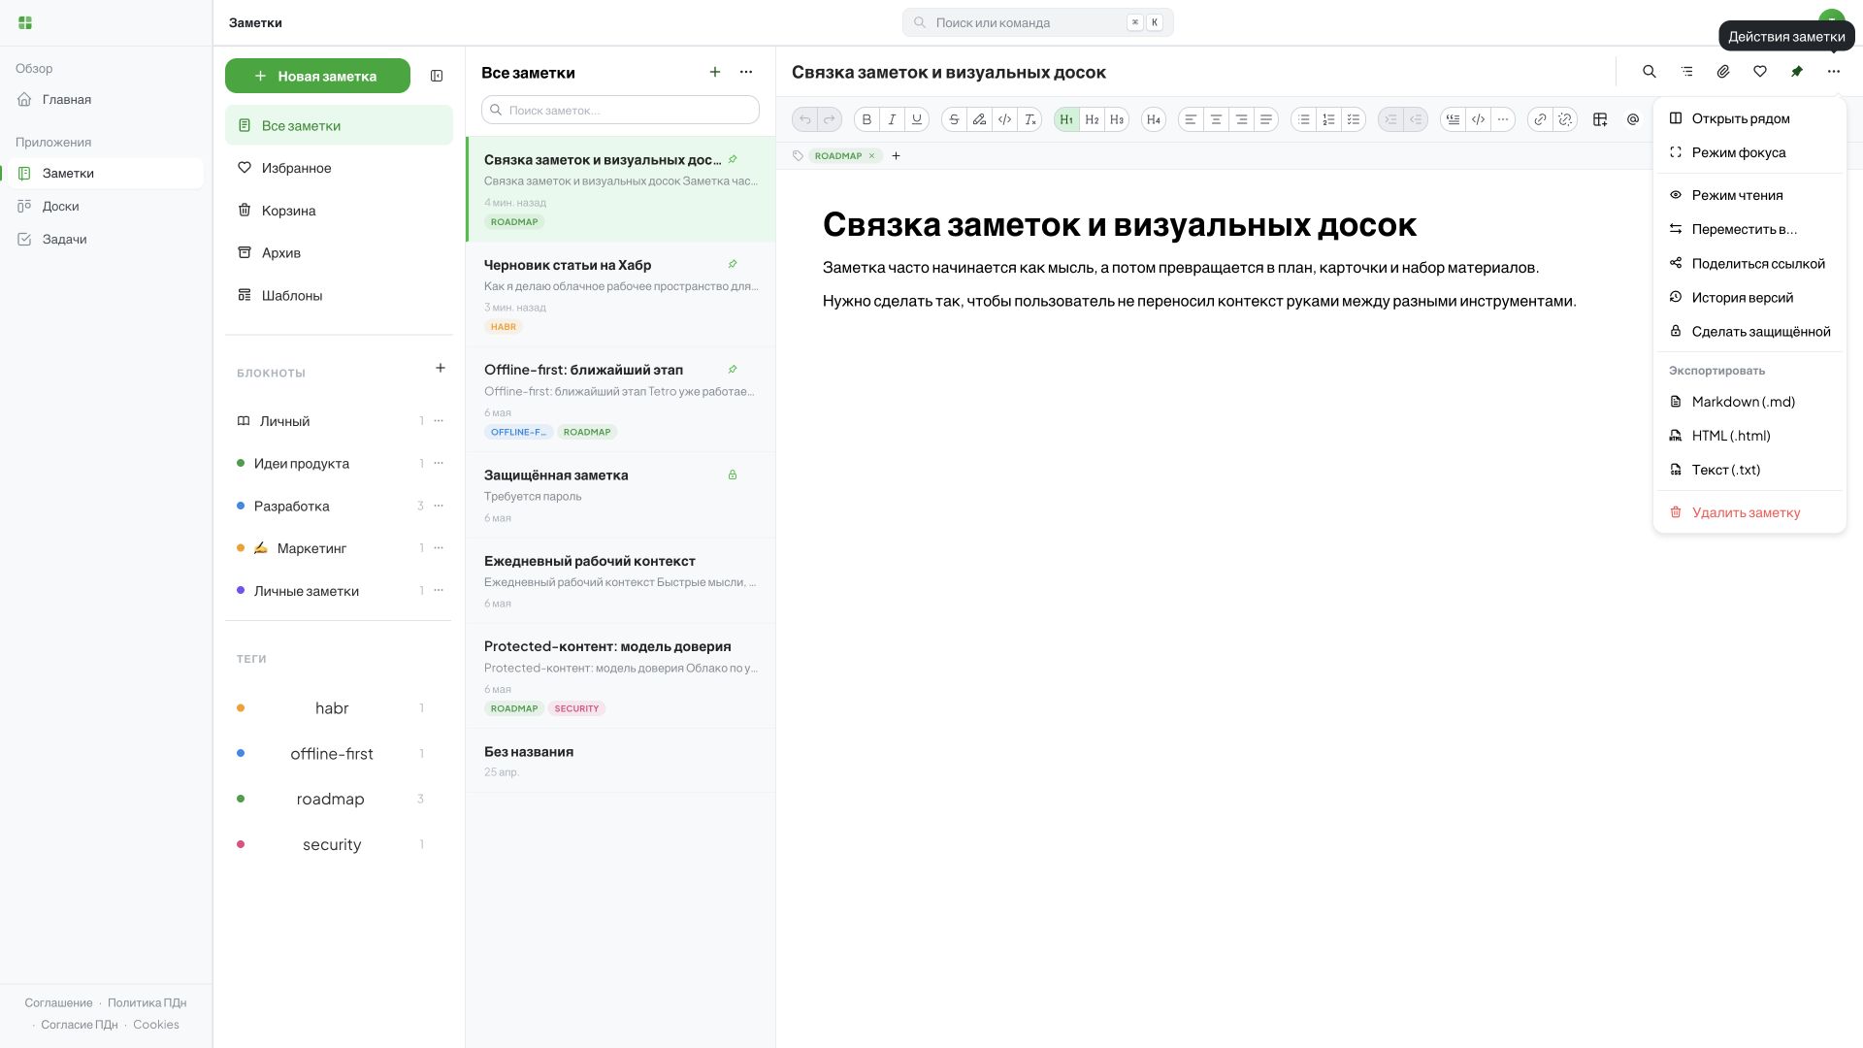This screenshot has width=1863, height=1048.
Task: Select the highlight marker tool
Action: point(979,119)
